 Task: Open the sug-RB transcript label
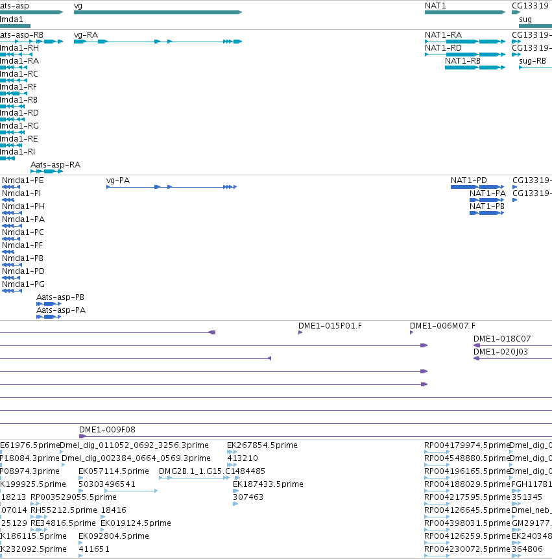point(533,61)
